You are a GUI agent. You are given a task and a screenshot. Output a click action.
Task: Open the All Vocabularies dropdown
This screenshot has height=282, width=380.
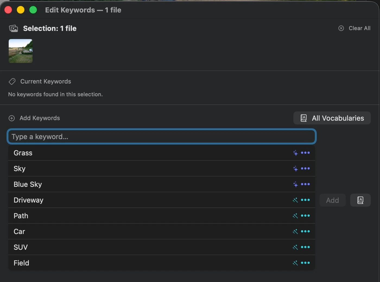(332, 118)
